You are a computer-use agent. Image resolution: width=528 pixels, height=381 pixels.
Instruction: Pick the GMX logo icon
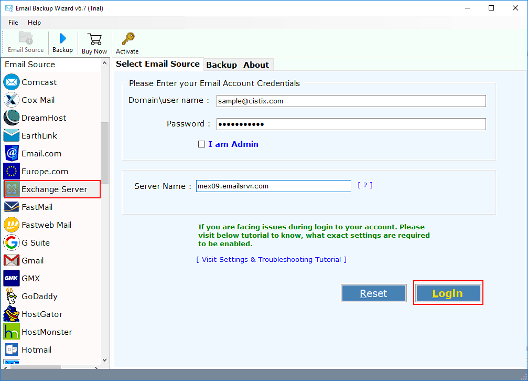[x=12, y=279]
